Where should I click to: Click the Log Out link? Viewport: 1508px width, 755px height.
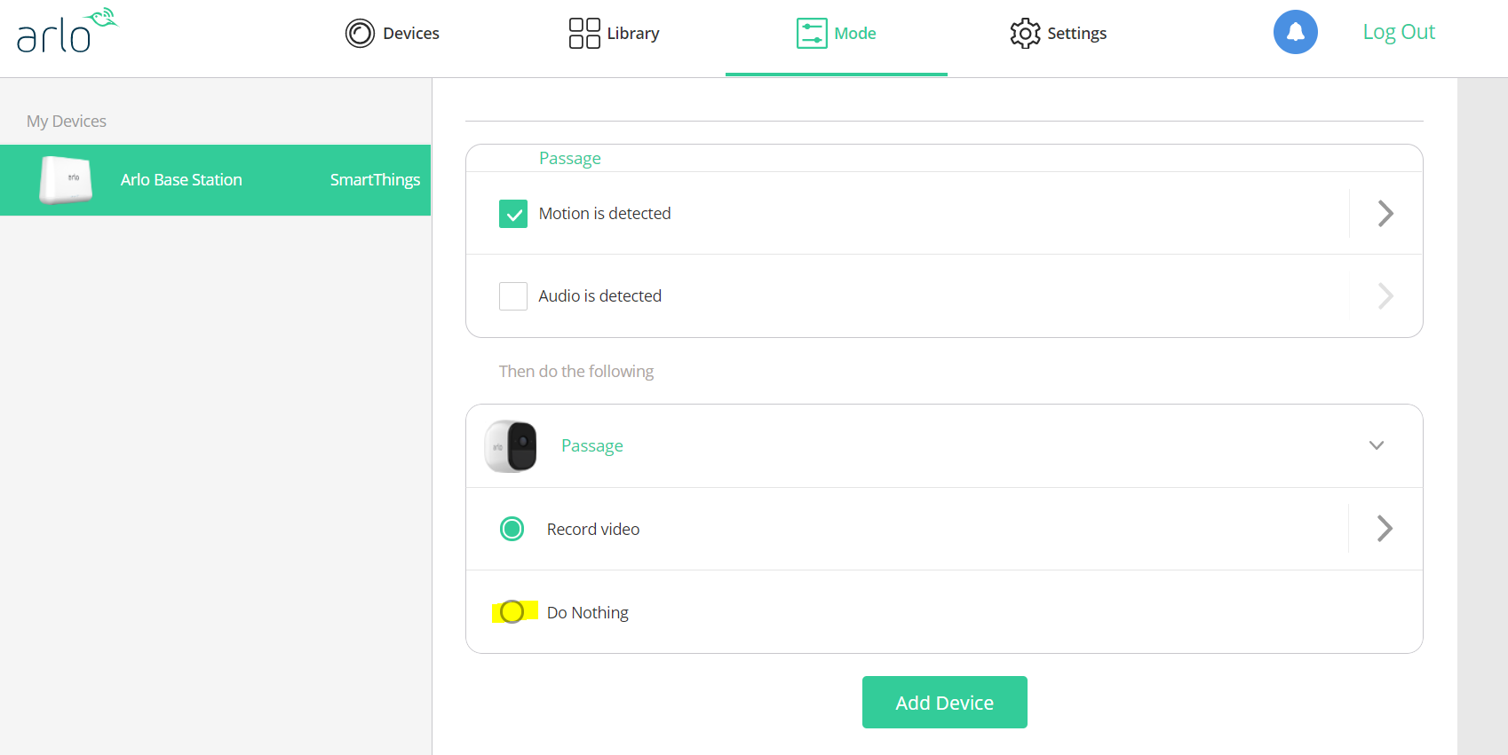tap(1398, 32)
